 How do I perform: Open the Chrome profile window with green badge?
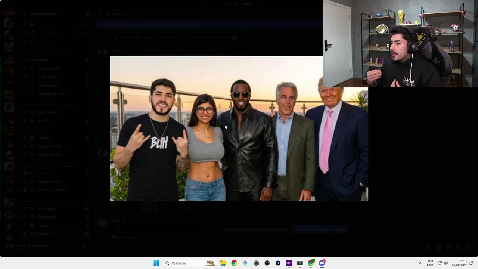tap(311, 263)
